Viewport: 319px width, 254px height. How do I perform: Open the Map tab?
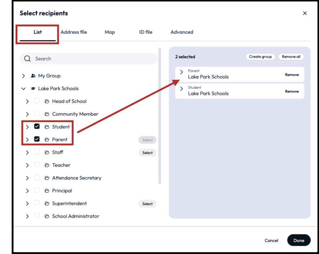[x=110, y=32]
